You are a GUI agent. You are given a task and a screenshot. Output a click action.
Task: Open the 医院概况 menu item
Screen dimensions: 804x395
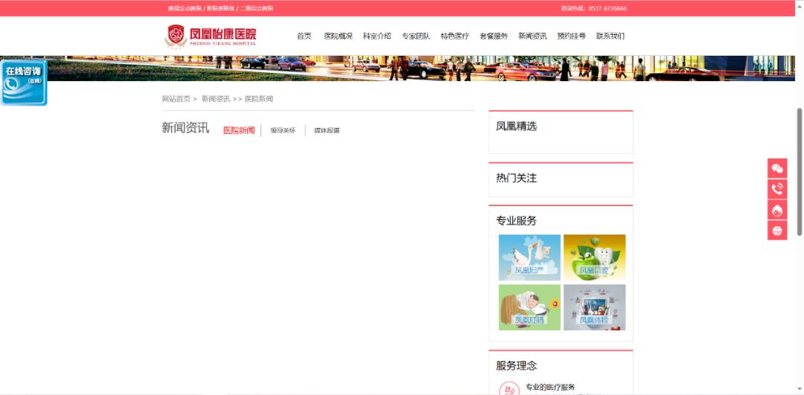(339, 36)
